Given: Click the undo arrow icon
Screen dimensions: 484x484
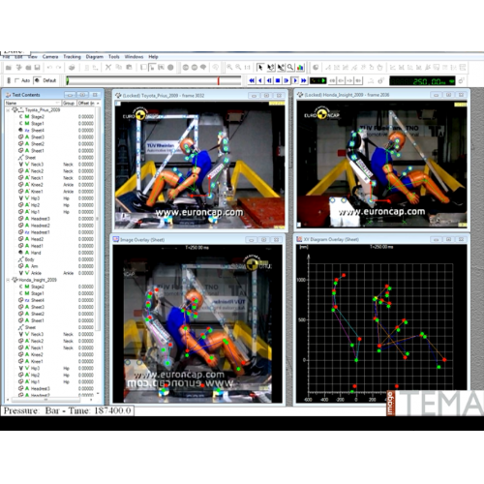Looking at the screenshot, I should pyautogui.click(x=49, y=67).
